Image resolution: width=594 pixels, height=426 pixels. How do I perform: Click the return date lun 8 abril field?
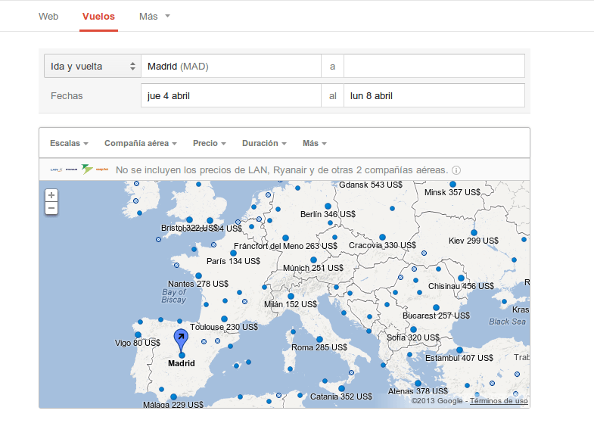[x=434, y=96]
